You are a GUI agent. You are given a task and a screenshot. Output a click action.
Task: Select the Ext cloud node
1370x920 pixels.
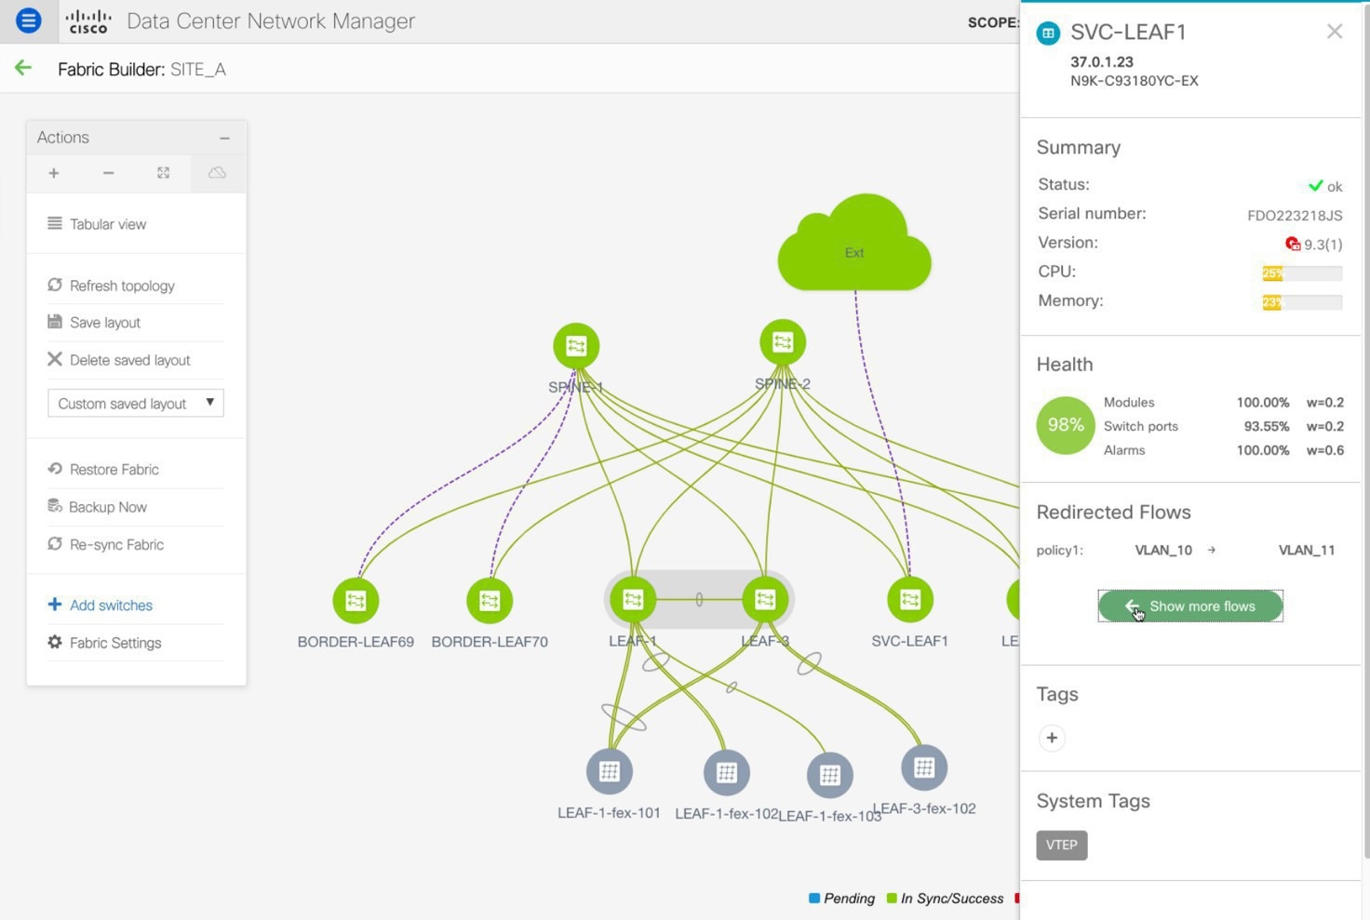click(854, 244)
